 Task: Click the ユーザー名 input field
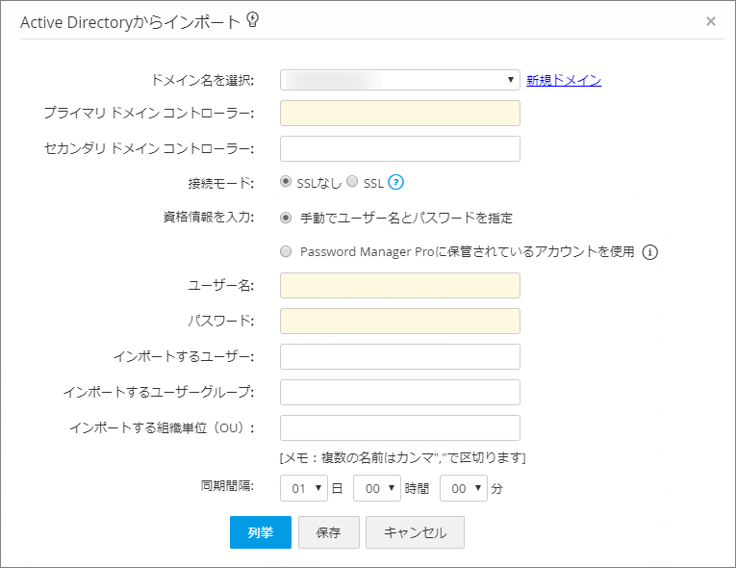pyautogui.click(x=400, y=285)
